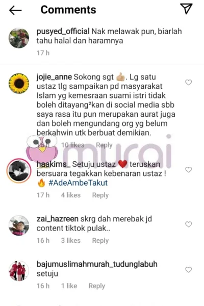
Task: Go back using the arrow icon
Action: point(15,10)
